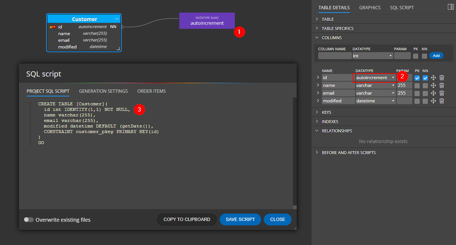
Task: Toggle the side panel layout icon
Action: tap(450, 7)
